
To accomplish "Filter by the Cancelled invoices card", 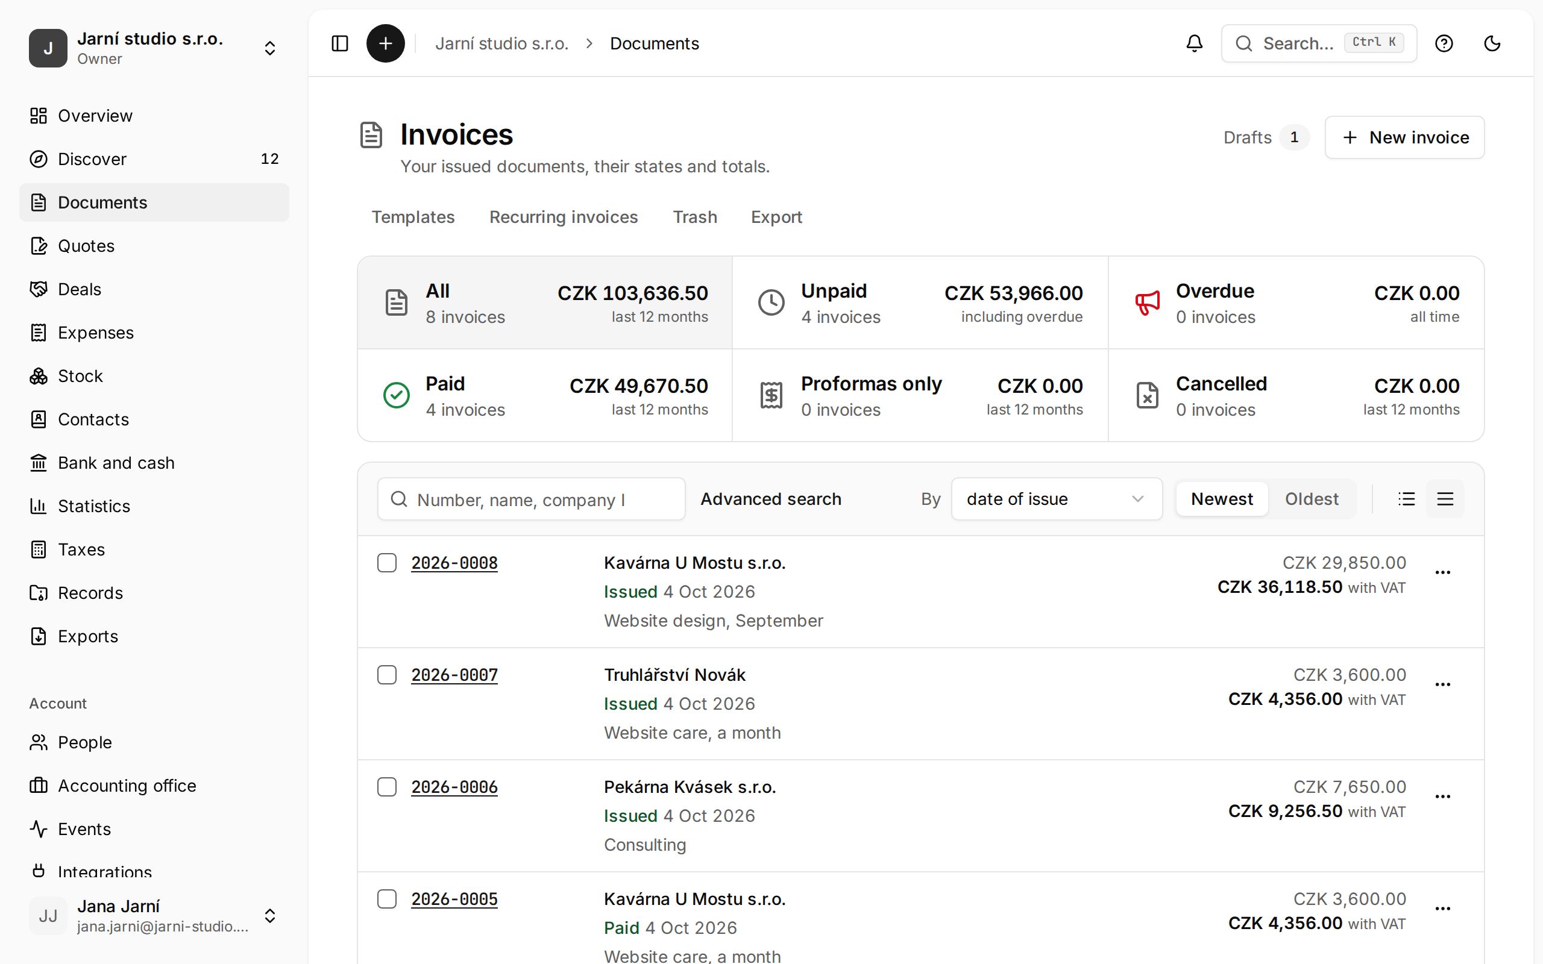I will click(x=1296, y=395).
